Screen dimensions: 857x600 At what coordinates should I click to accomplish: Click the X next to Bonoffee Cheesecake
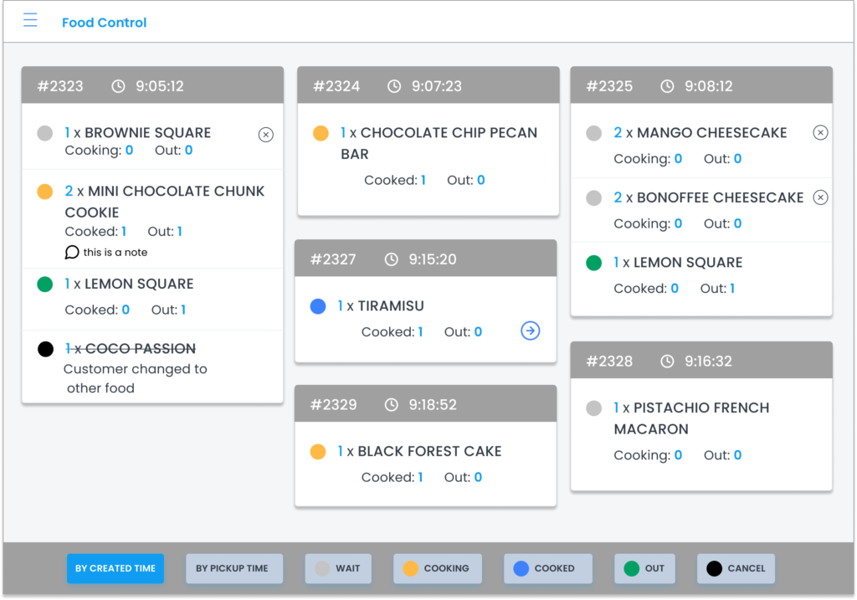(820, 197)
